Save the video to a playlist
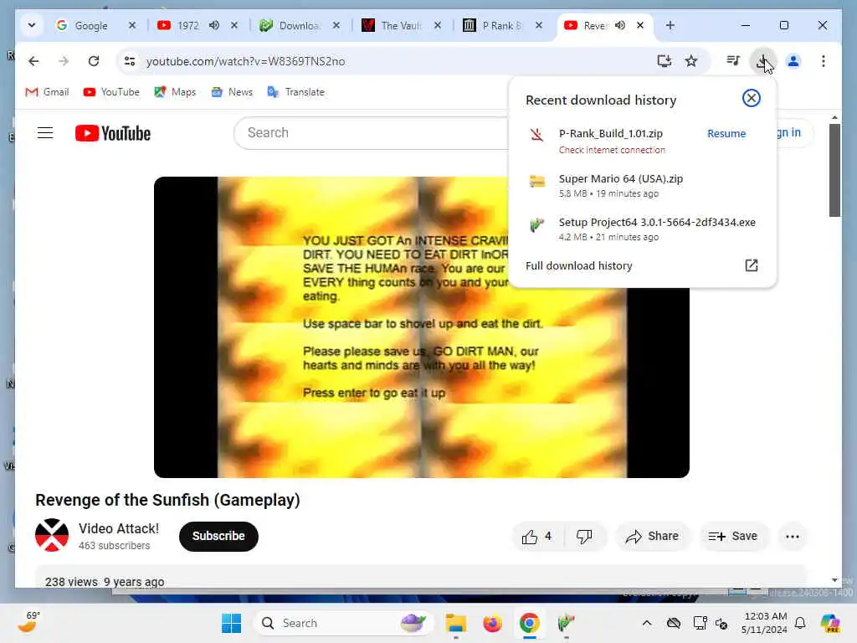 click(x=733, y=537)
